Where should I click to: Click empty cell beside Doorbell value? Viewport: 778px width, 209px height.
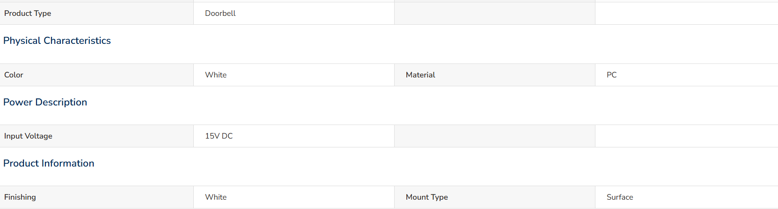495,13
